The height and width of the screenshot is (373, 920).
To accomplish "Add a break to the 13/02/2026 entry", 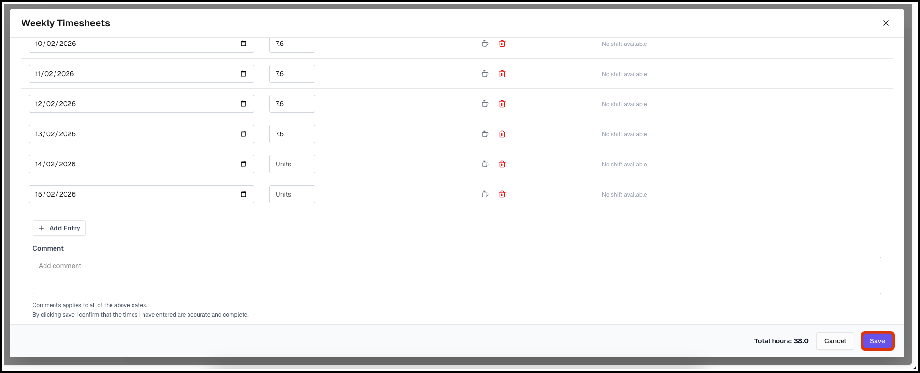I will [485, 134].
